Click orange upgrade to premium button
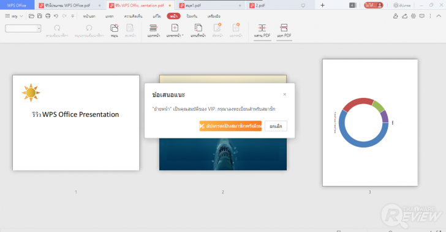Image resolution: width=446 pixels, height=232 pixels. (230, 126)
